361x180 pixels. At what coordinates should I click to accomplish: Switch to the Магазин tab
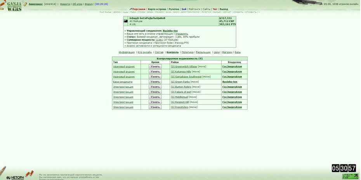pos(227,52)
